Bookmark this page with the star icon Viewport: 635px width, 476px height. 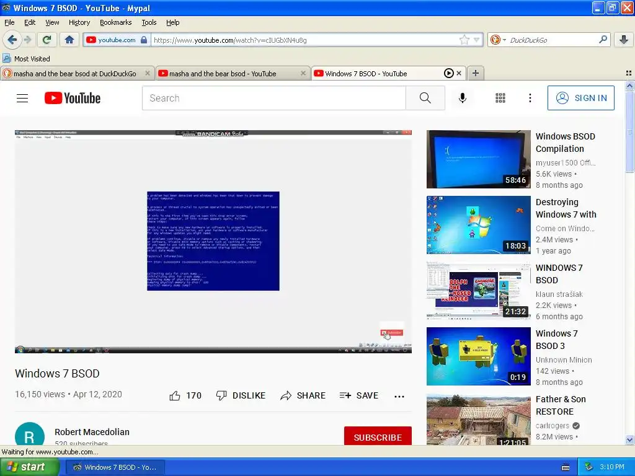click(x=464, y=40)
